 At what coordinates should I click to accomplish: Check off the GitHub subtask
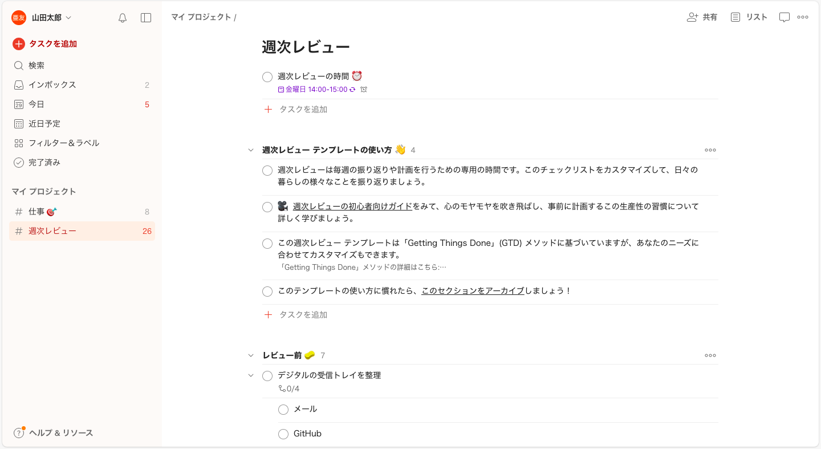283,434
